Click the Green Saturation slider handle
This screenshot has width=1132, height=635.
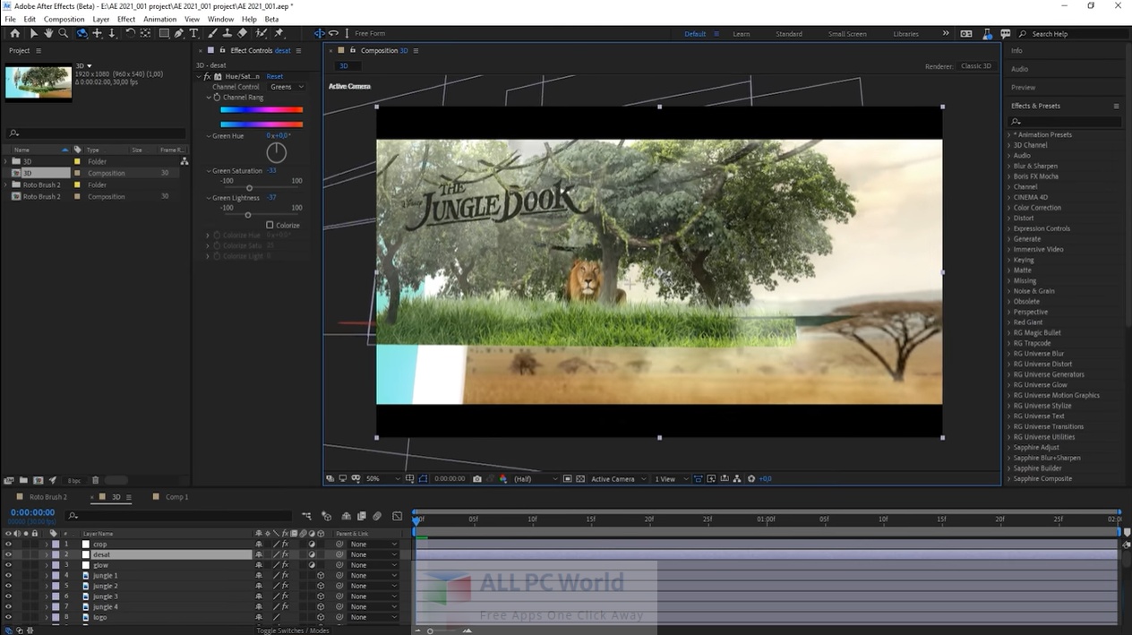[249, 187]
